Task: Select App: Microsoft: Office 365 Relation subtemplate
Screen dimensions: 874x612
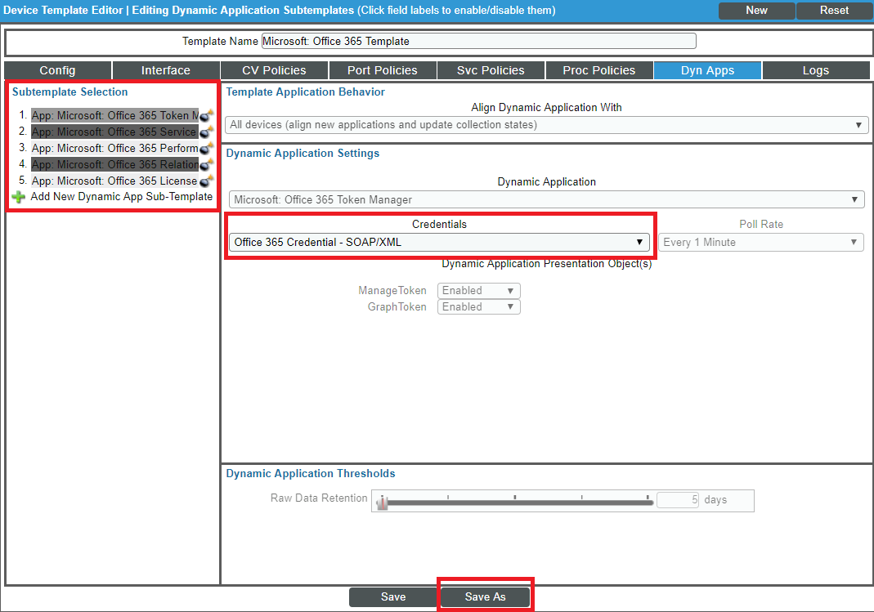Action: [x=114, y=164]
